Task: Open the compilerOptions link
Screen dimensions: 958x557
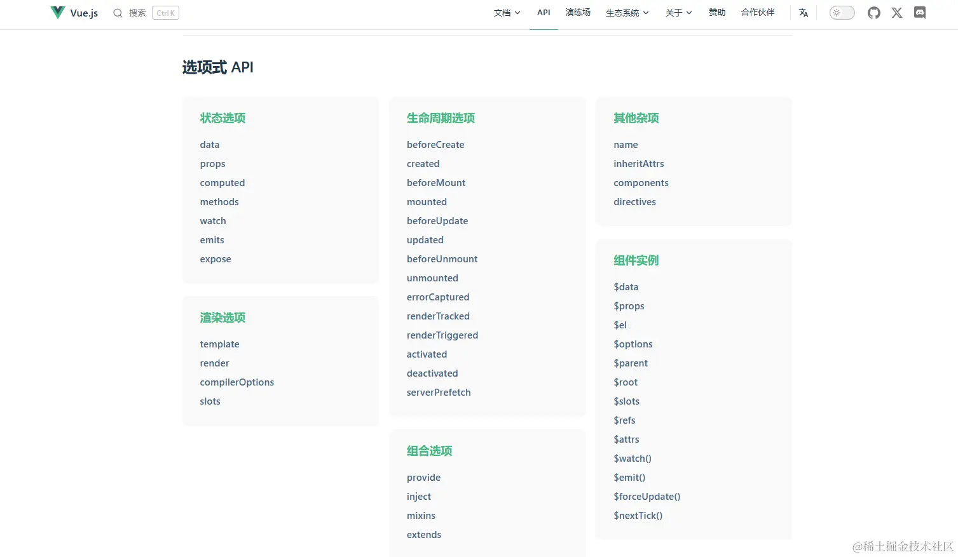Action: coord(237,382)
